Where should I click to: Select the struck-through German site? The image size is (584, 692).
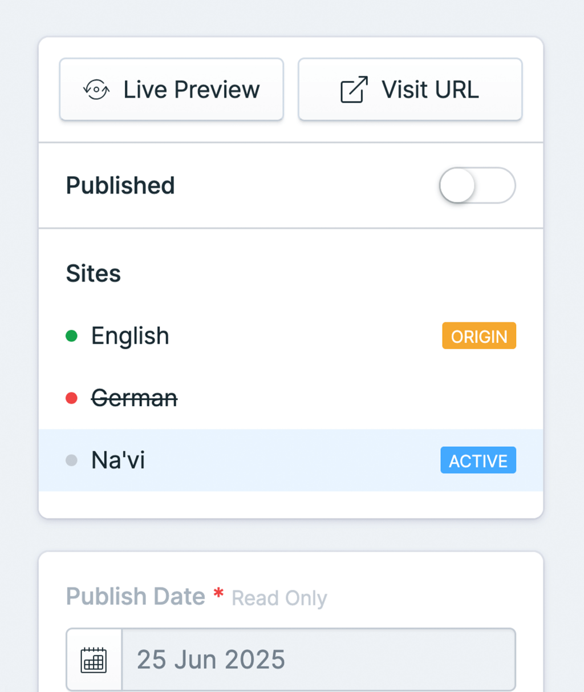click(x=135, y=398)
